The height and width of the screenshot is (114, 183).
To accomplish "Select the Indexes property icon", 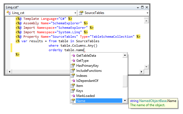I will click(73, 76).
